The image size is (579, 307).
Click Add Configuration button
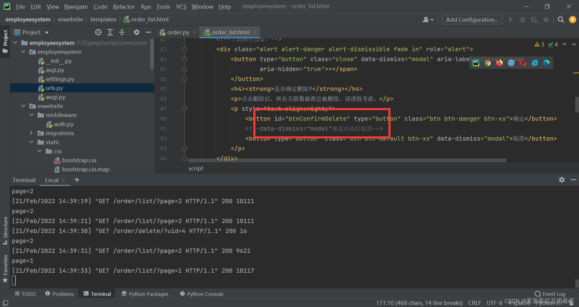[x=472, y=19]
